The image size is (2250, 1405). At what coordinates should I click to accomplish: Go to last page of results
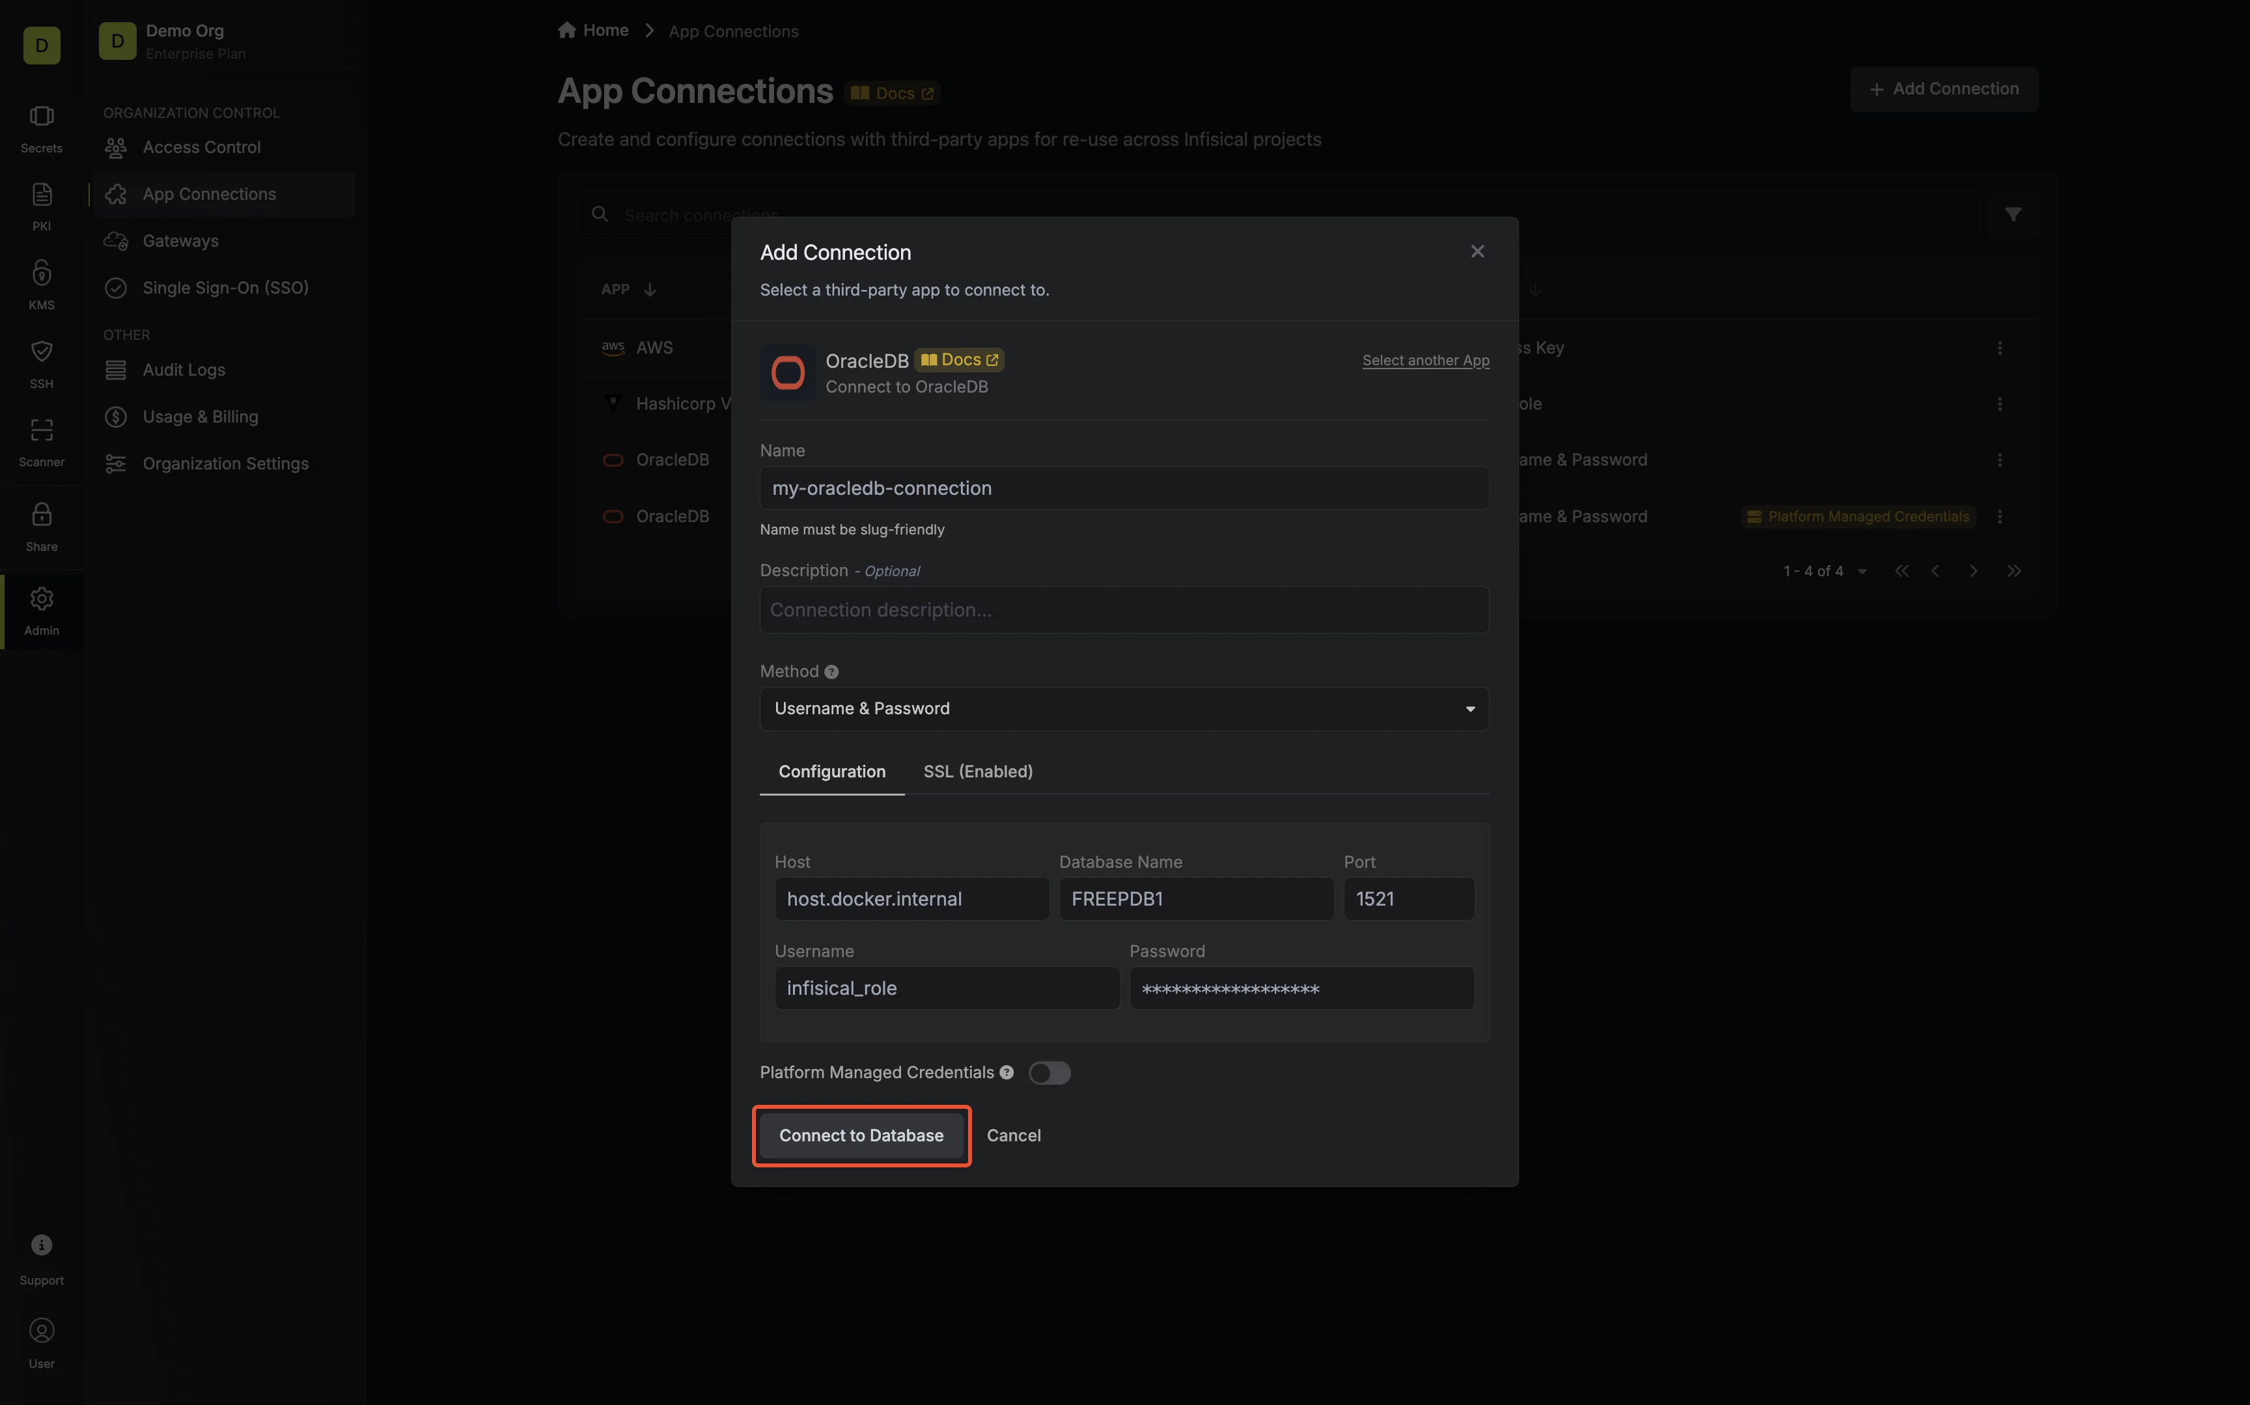[2013, 572]
